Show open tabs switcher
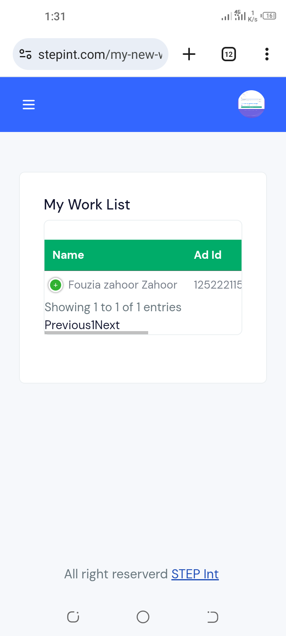Screen dimensions: 286x636 tap(228, 54)
